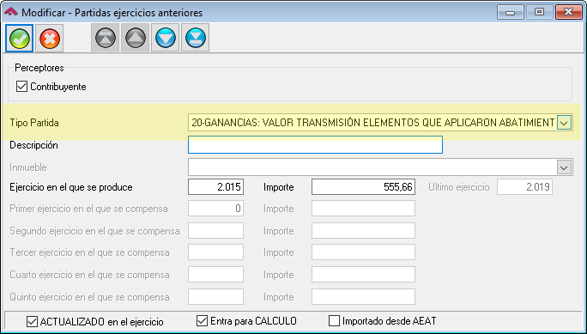Click Tercer ejercicio compensa year field

point(215,252)
